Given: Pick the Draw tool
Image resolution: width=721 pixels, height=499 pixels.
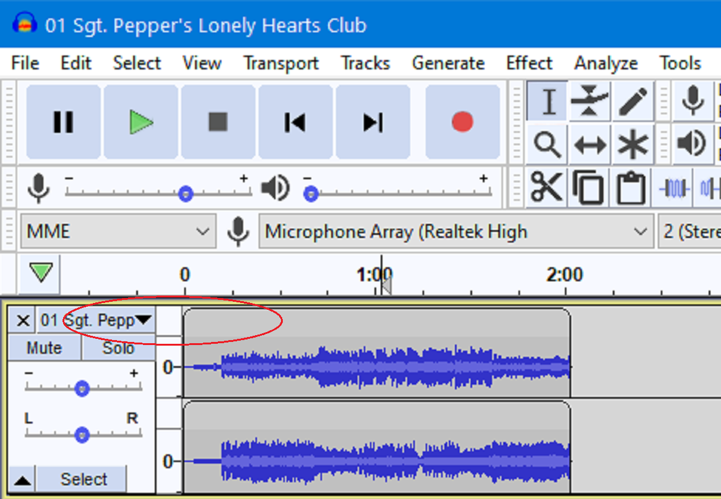Looking at the screenshot, I should click(x=632, y=101).
